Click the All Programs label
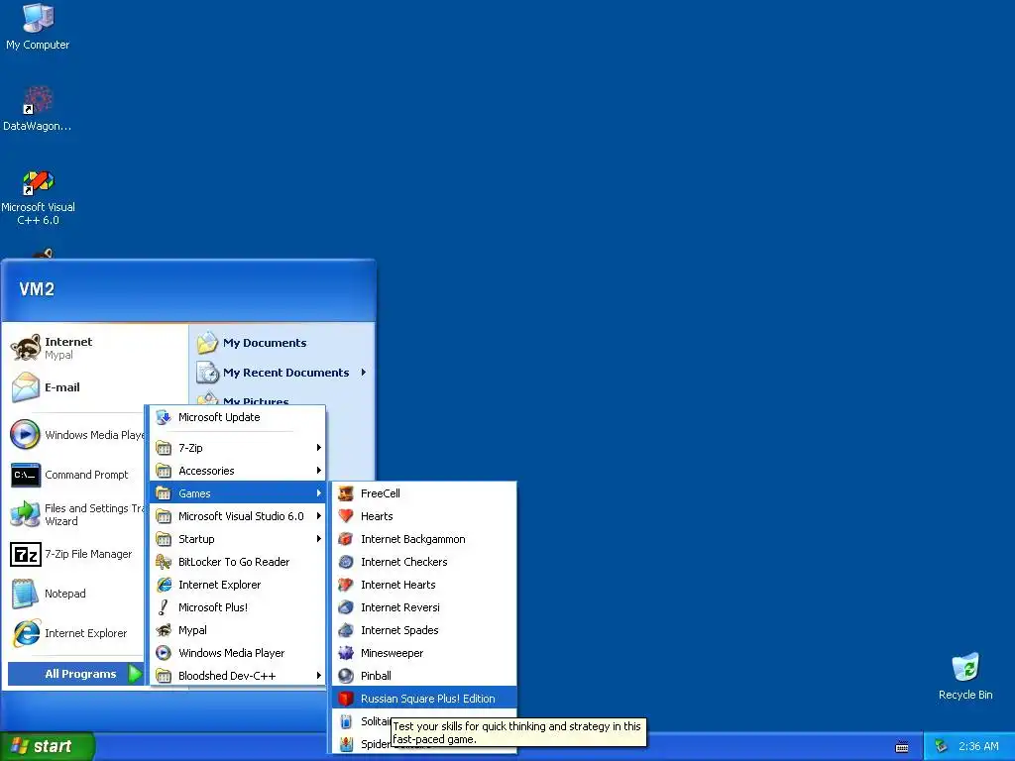 [x=80, y=674]
